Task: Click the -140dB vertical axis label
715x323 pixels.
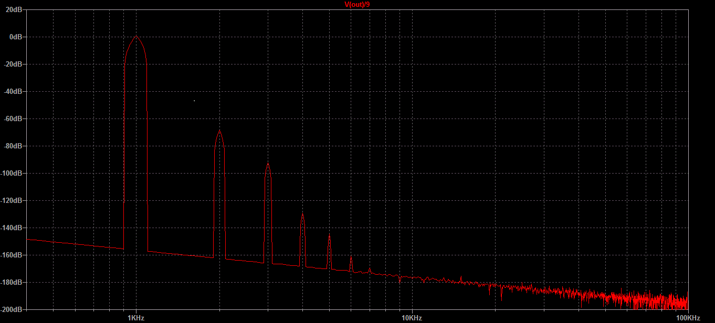Action: click(12, 228)
